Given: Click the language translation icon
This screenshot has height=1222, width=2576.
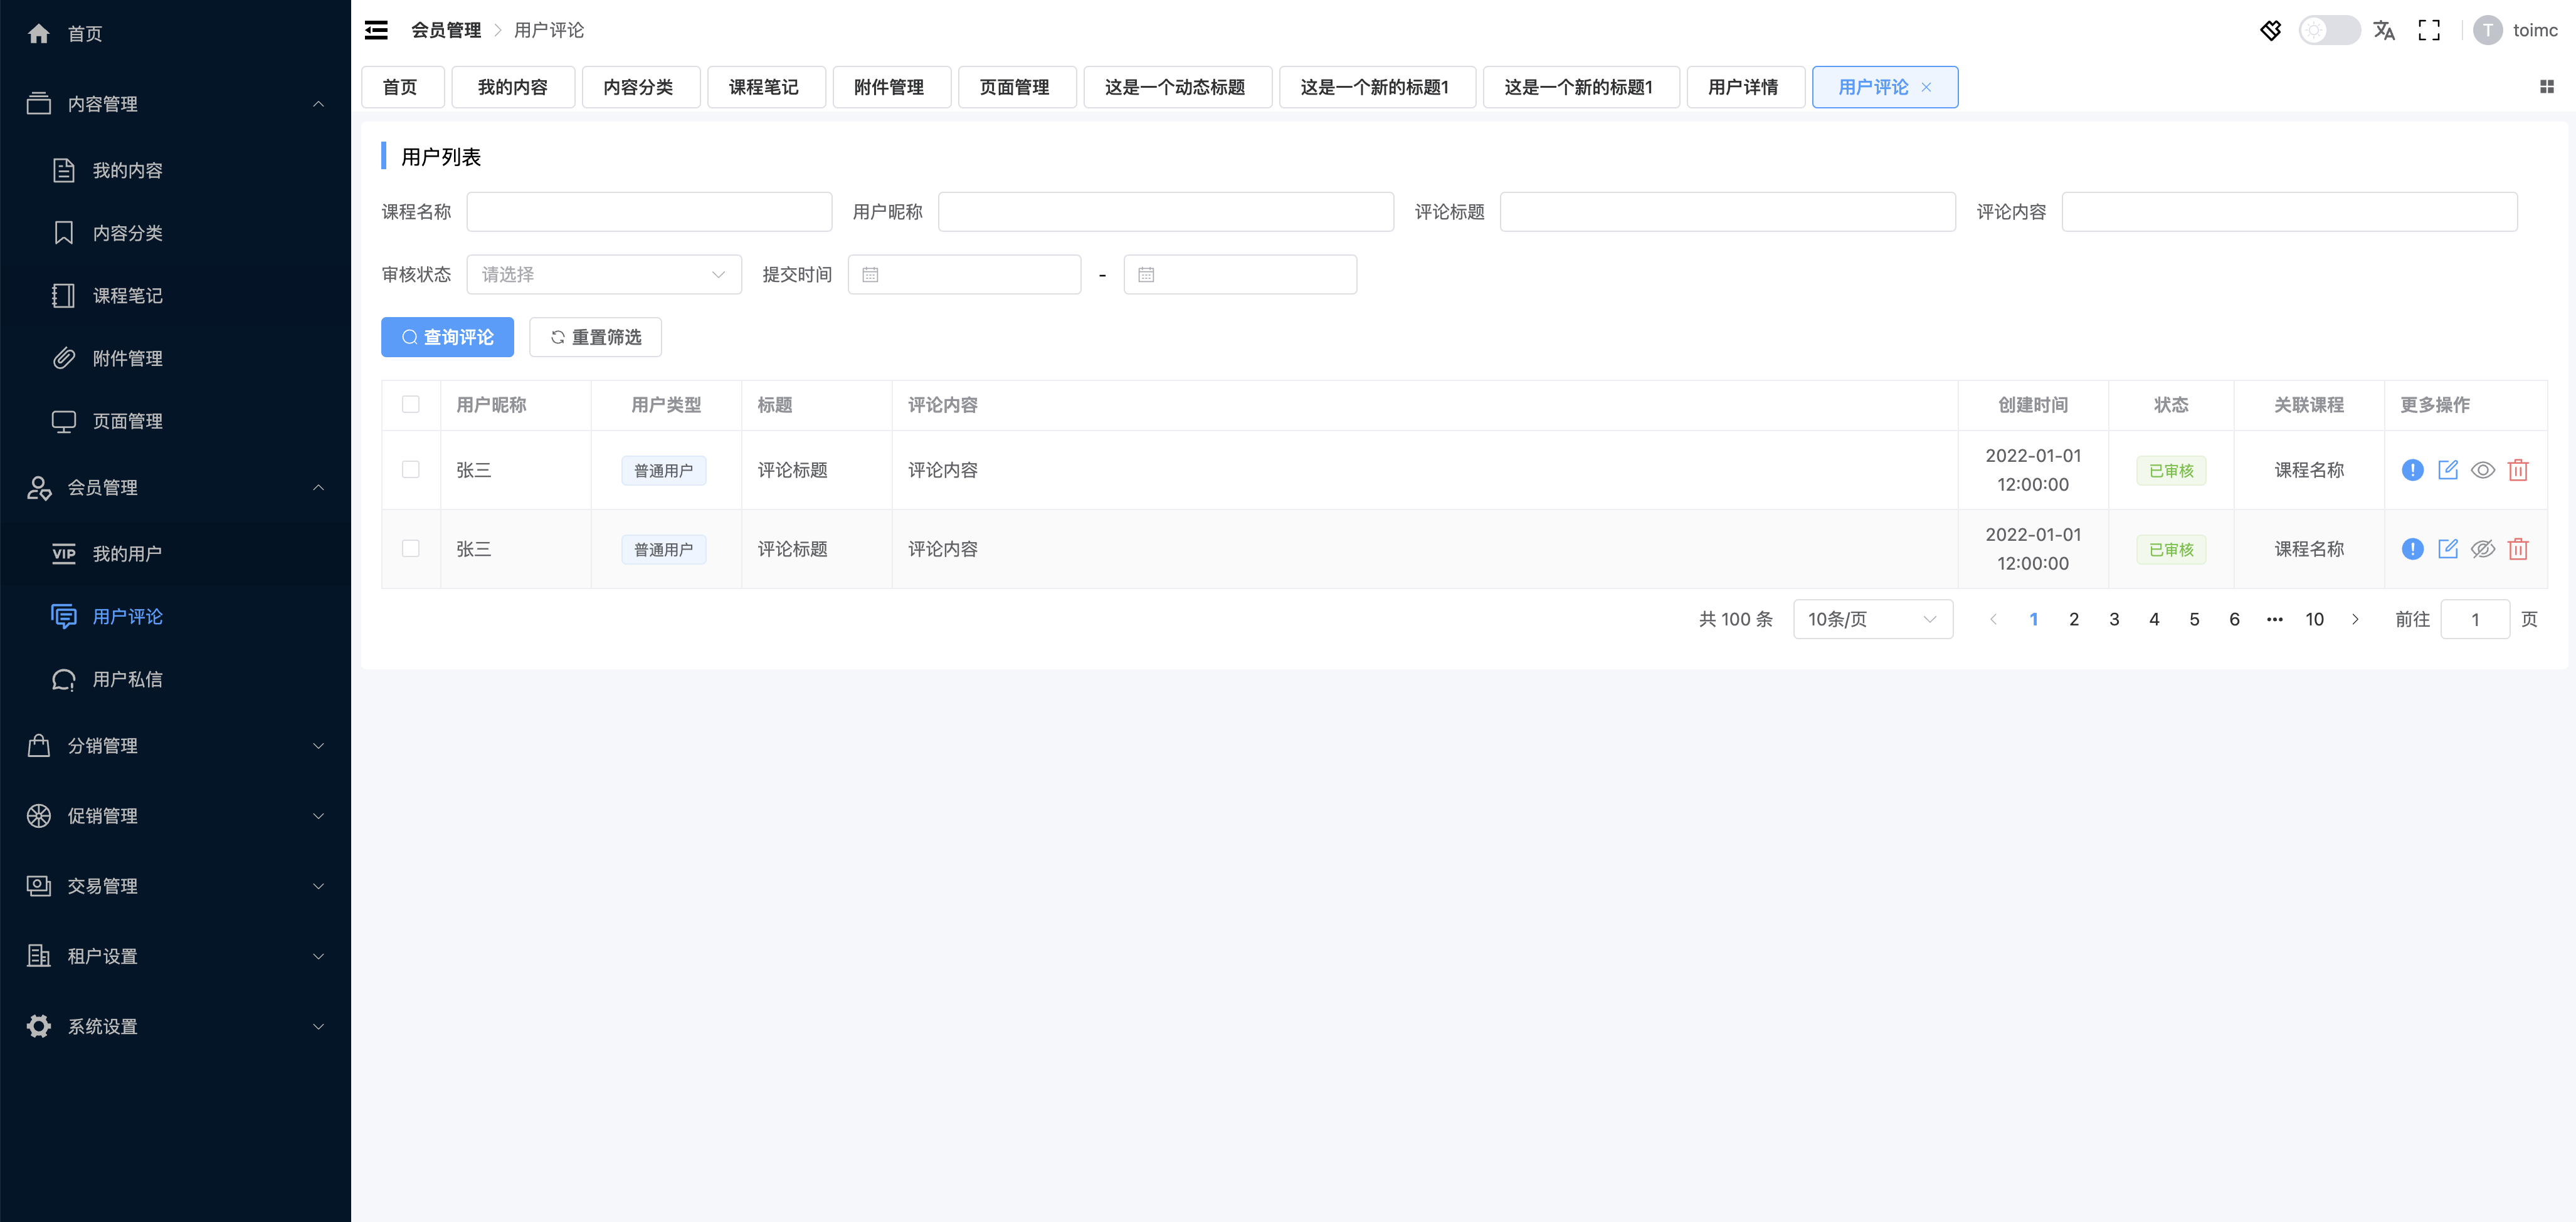Looking at the screenshot, I should pos(2384,30).
